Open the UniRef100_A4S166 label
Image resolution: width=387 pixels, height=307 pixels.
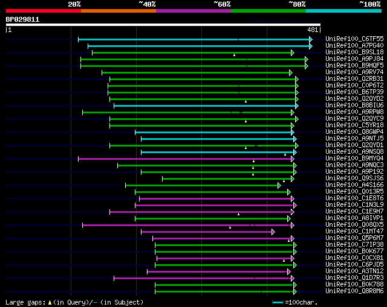coord(354,185)
